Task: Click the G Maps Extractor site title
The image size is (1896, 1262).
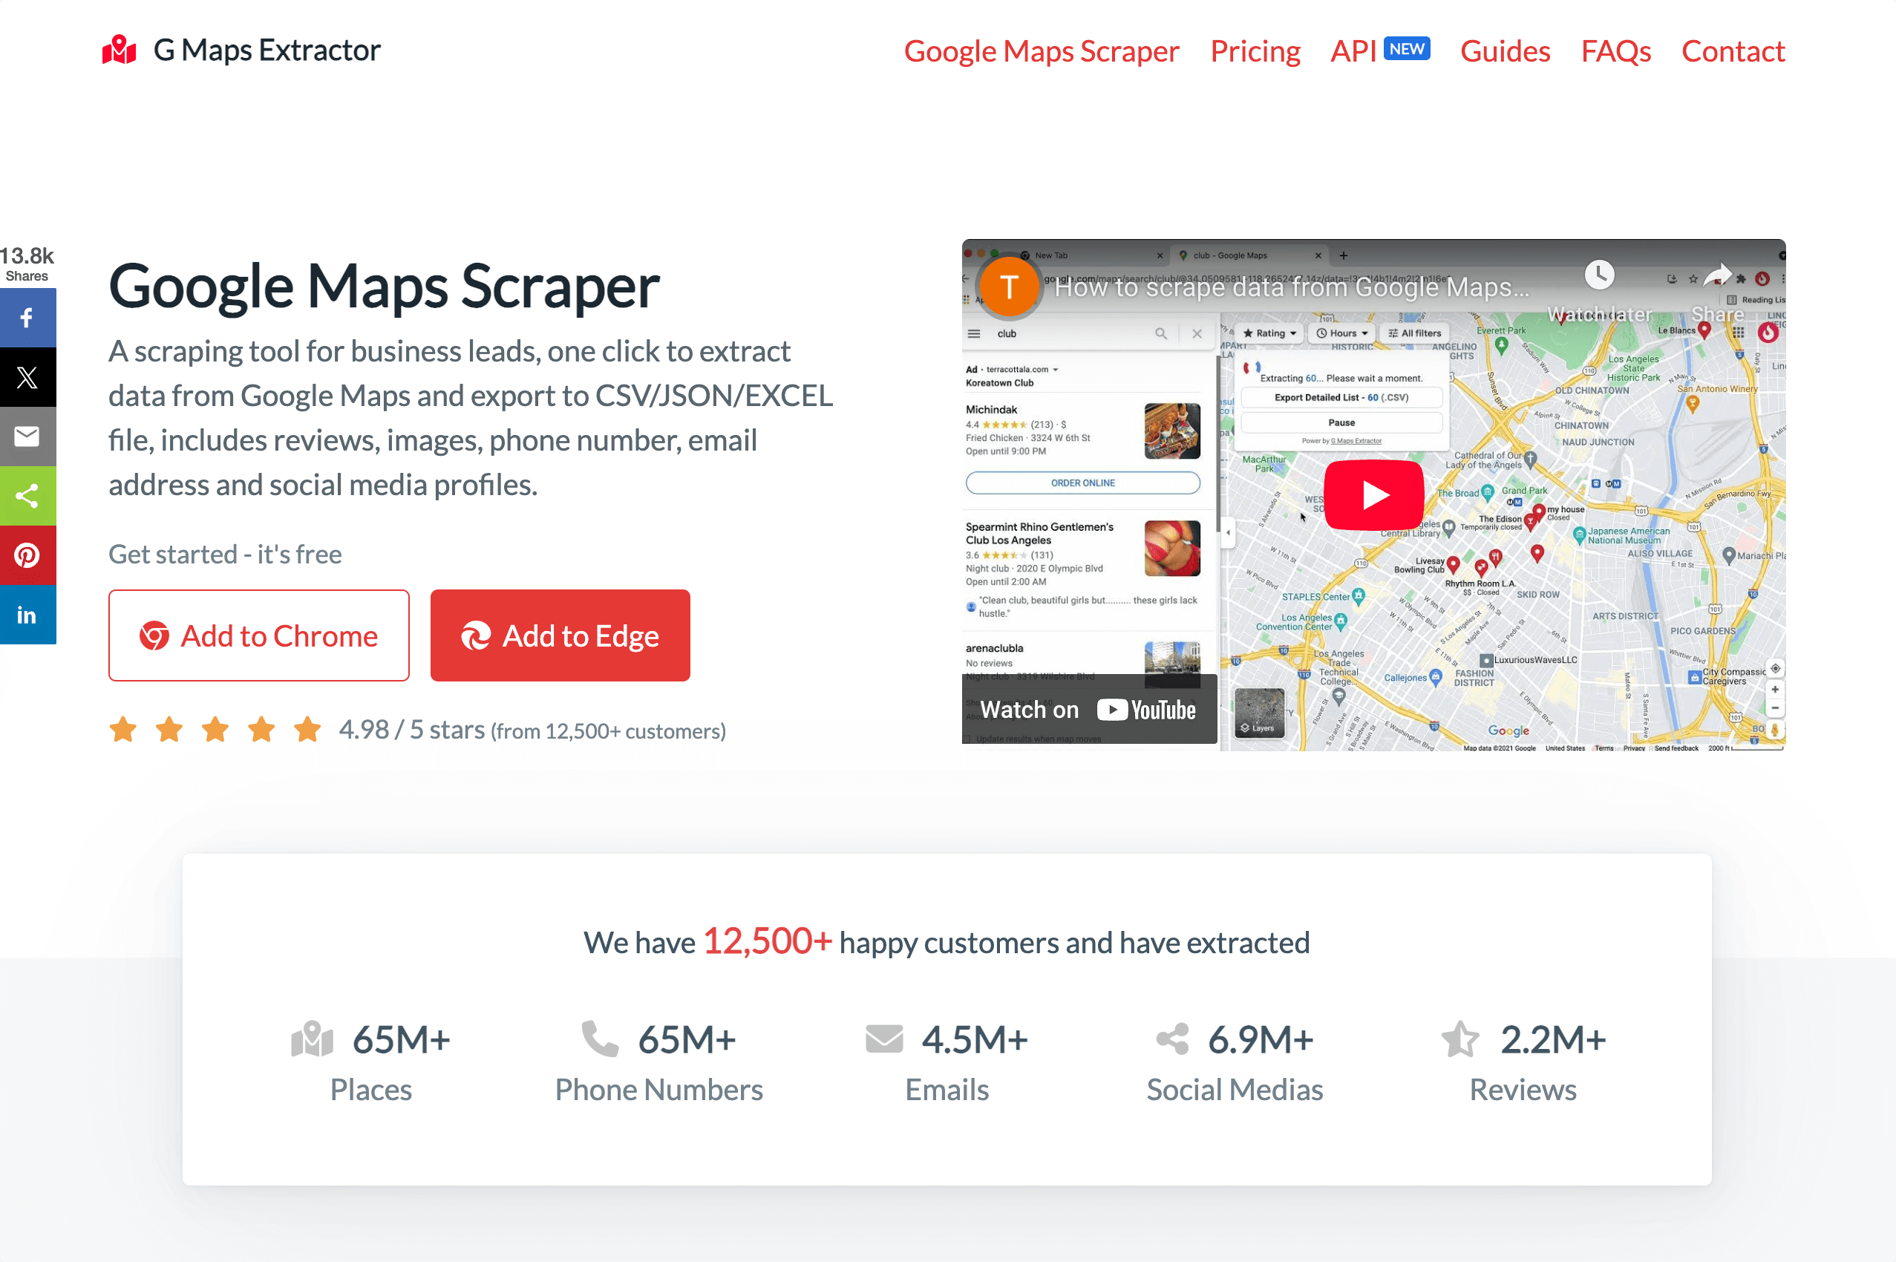Action: pos(267,50)
